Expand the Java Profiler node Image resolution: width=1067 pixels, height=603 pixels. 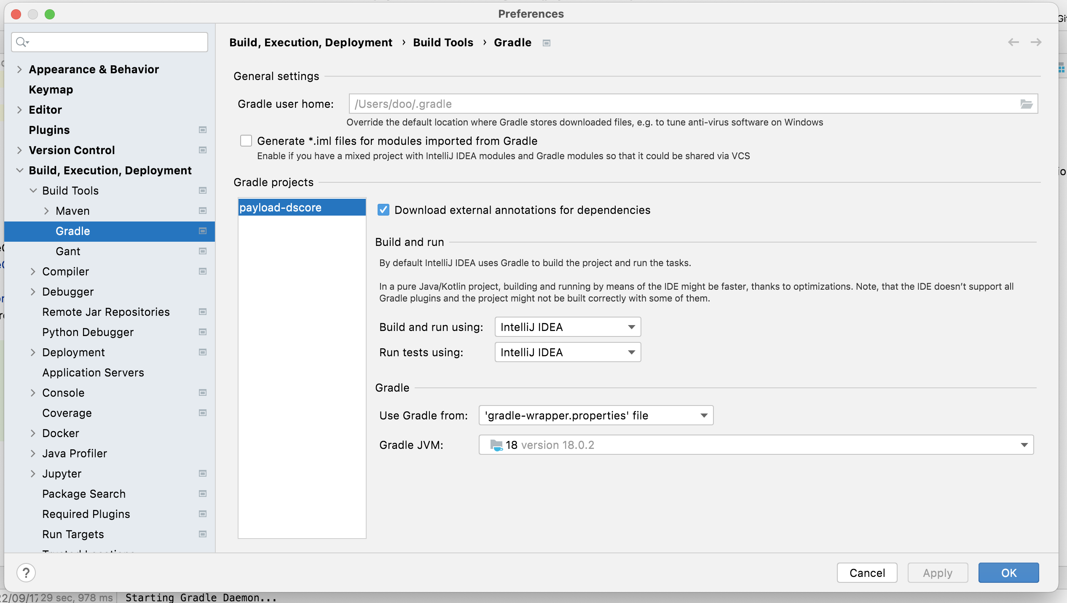click(x=33, y=453)
